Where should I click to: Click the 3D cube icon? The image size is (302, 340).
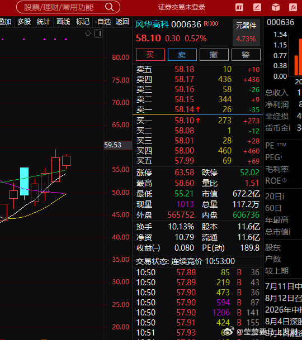click(276, 8)
